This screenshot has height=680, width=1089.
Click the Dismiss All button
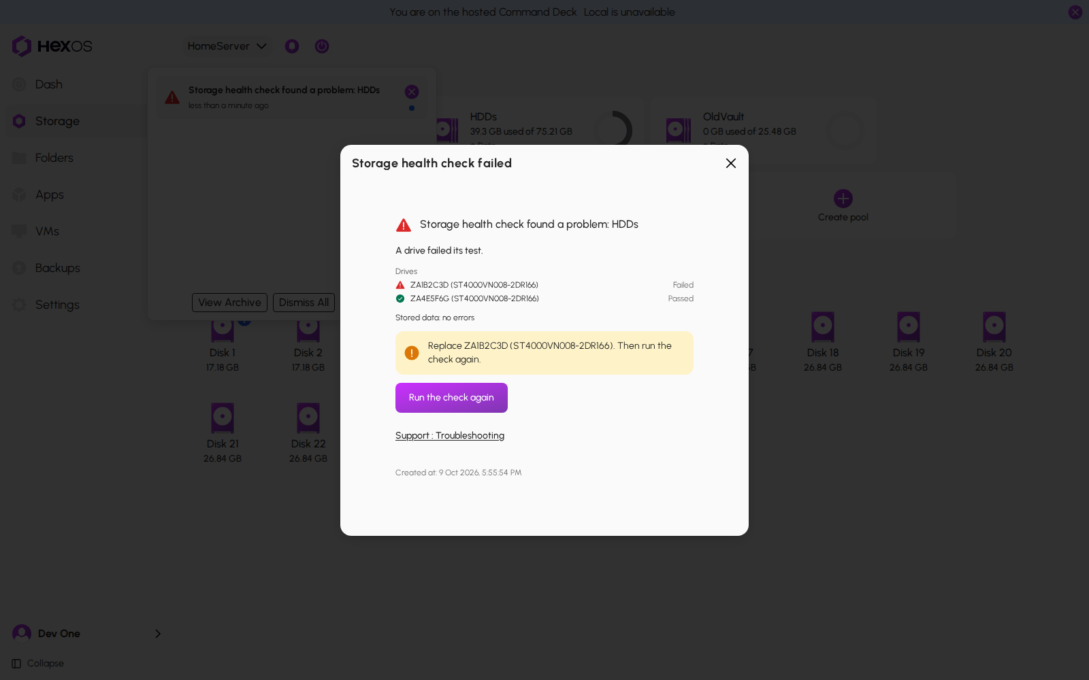[x=304, y=303]
